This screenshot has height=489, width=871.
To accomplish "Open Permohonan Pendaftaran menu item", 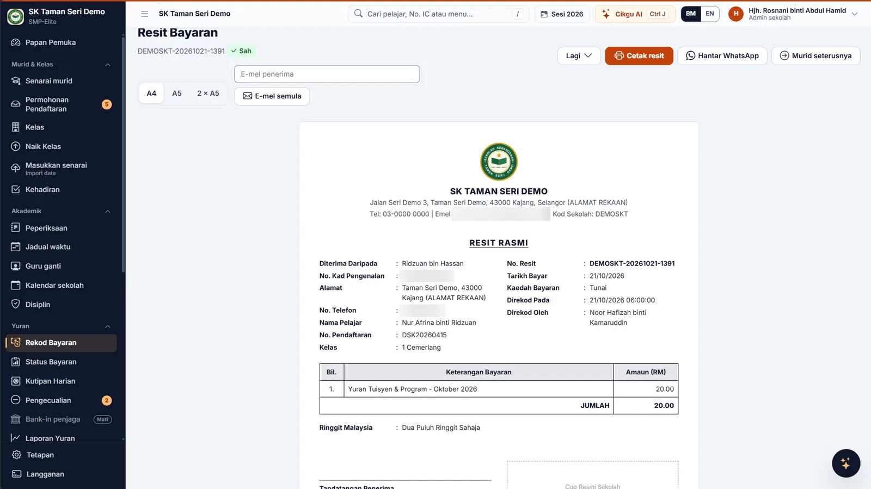I will (62, 104).
